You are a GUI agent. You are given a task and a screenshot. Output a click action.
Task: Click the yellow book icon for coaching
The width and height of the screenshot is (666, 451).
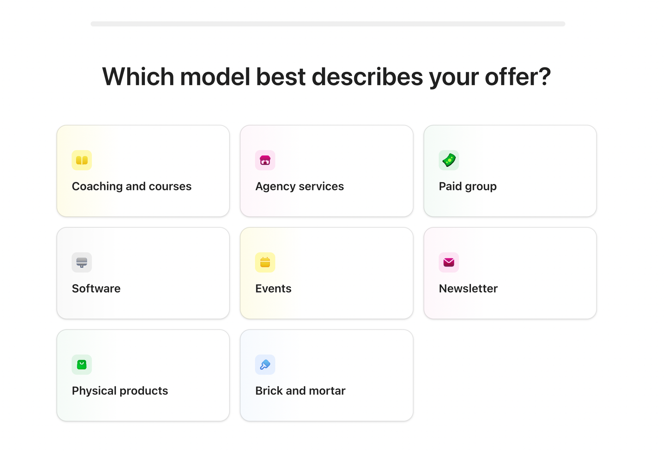coord(82,160)
